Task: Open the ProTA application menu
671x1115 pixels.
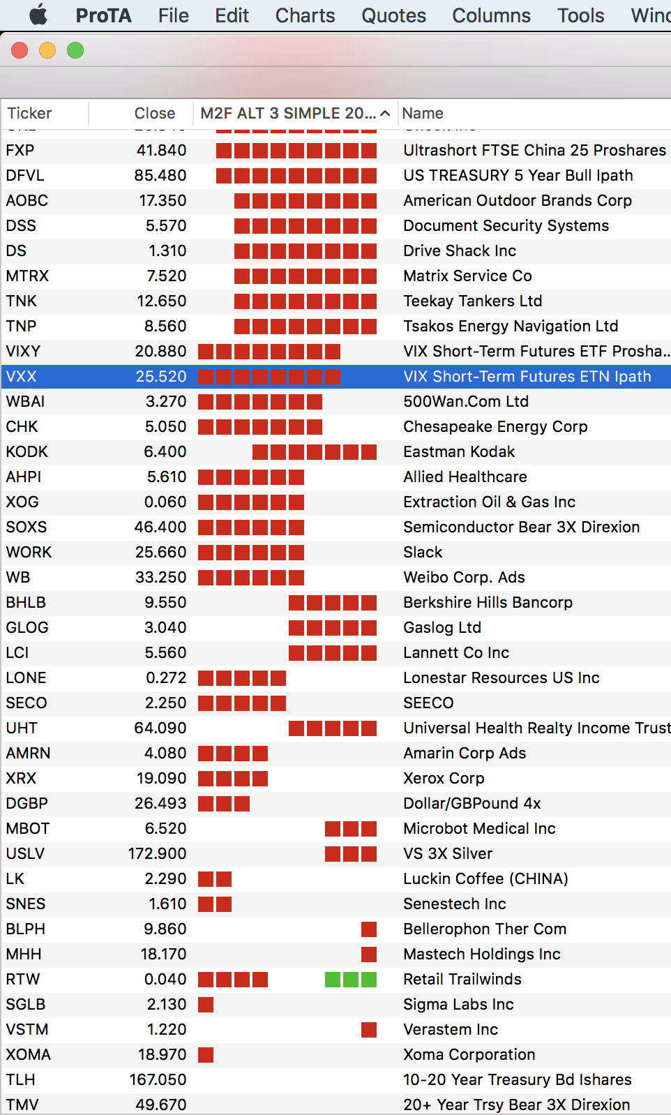Action: pyautogui.click(x=103, y=15)
